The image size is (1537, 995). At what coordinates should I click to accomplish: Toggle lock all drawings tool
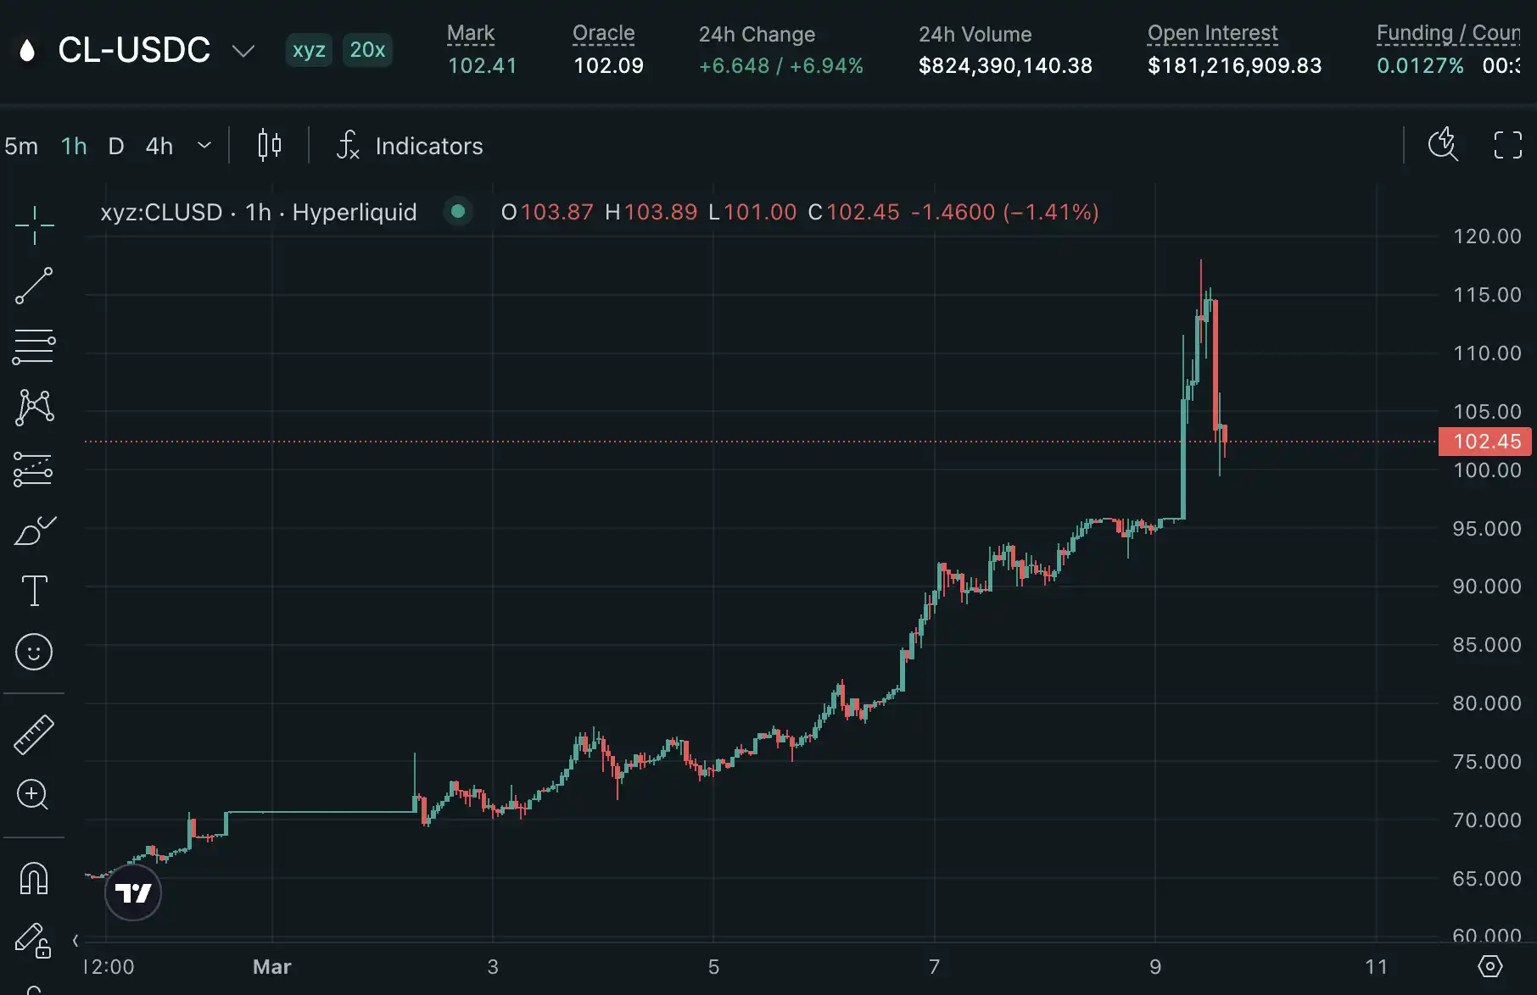[34, 940]
